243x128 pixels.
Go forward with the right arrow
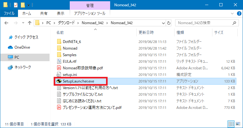pos(16,23)
